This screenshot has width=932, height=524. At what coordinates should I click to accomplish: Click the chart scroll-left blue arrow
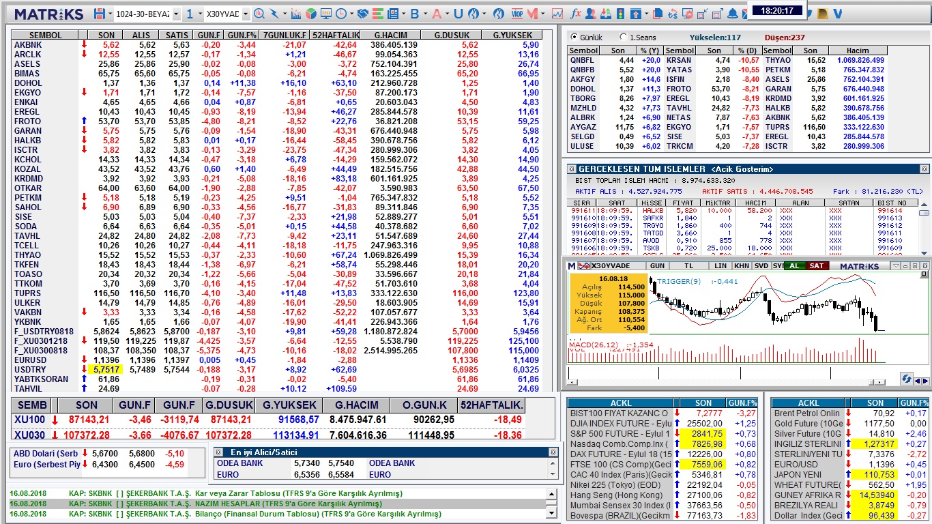click(918, 381)
